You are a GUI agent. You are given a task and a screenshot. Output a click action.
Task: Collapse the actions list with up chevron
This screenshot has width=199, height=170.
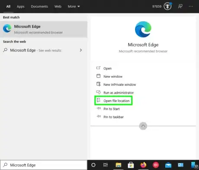click(143, 126)
